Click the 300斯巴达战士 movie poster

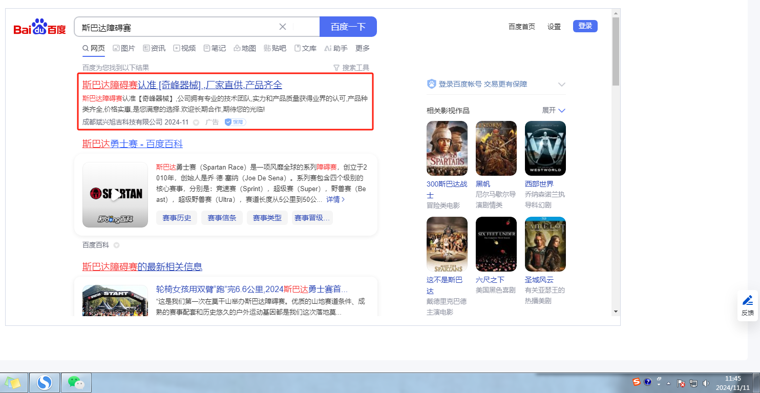447,149
